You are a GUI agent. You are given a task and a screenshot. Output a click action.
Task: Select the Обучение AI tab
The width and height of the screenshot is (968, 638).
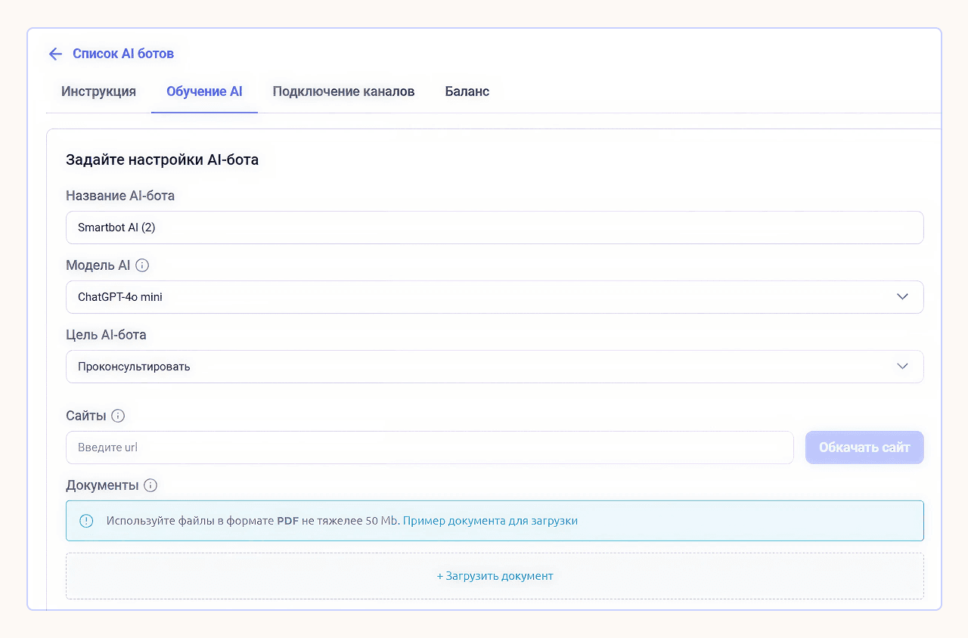click(x=204, y=91)
